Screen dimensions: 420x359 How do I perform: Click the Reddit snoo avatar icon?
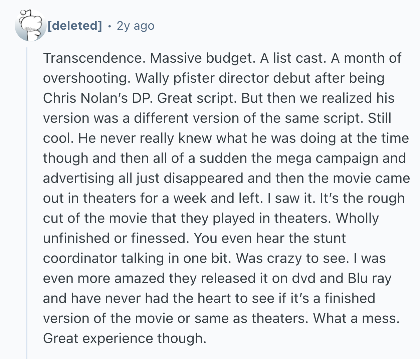[30, 26]
